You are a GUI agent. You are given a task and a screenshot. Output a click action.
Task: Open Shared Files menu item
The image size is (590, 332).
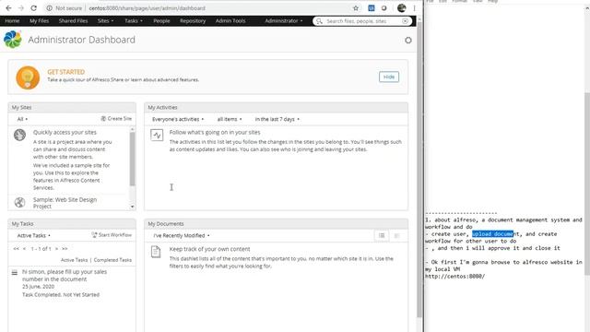pos(73,20)
